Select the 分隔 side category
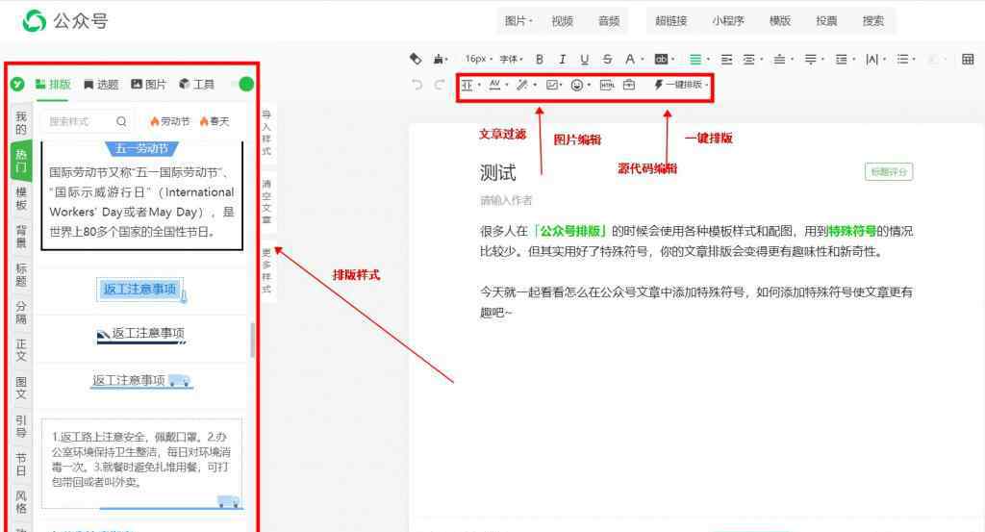This screenshot has width=985, height=532. click(21, 312)
